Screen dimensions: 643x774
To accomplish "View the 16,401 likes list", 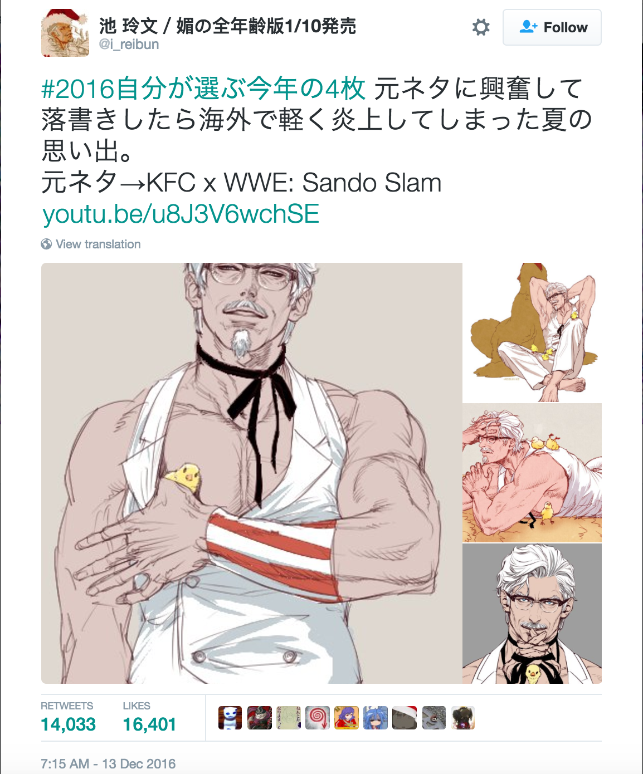I will pos(149,718).
